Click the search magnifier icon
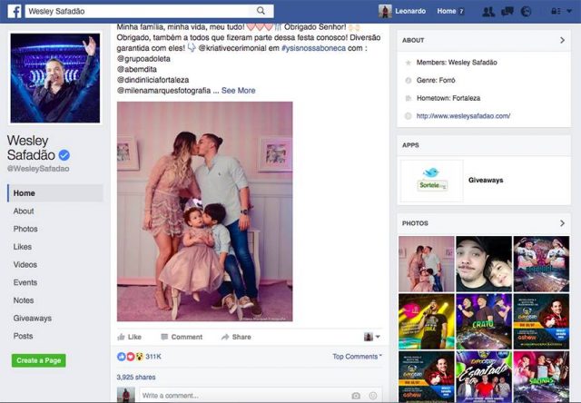The image size is (581, 403). (x=261, y=11)
